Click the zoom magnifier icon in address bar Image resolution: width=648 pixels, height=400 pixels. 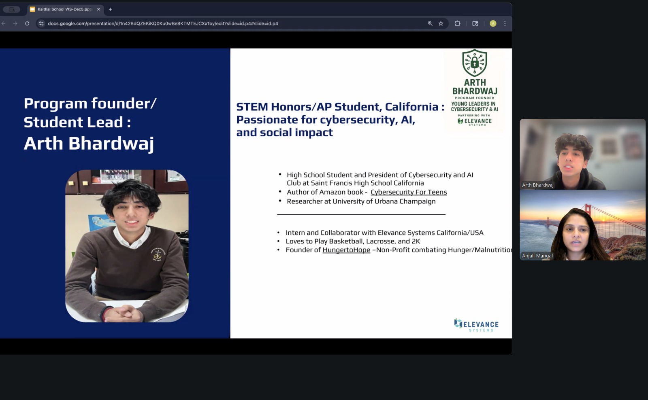point(430,23)
